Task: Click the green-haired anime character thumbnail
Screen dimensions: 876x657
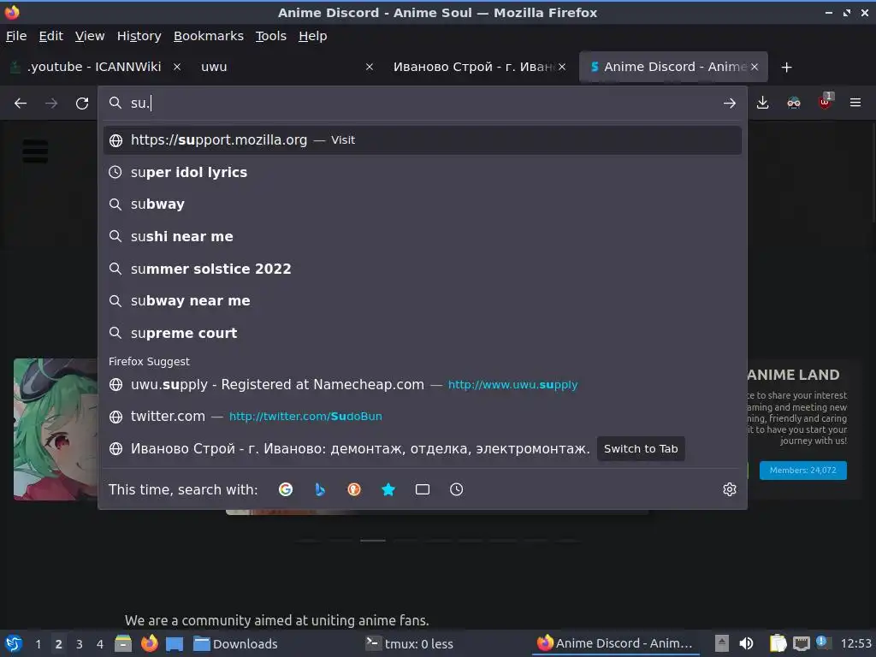Action: click(x=56, y=429)
